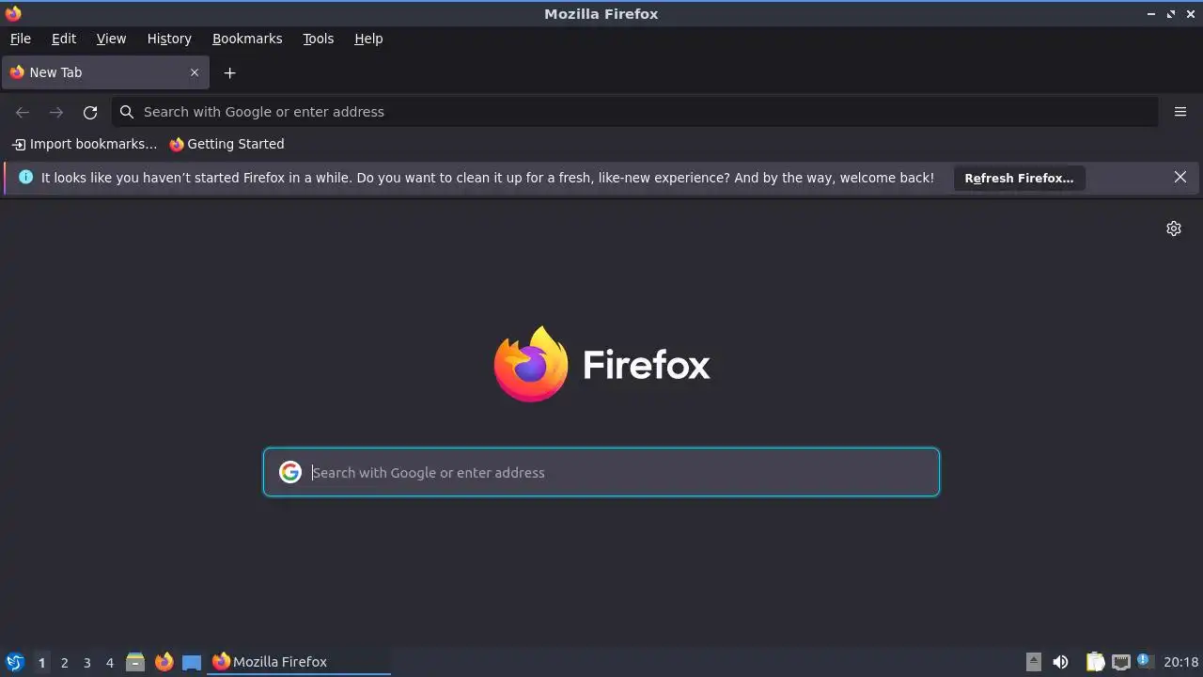The height and width of the screenshot is (677, 1203).
Task: Focus the address bar at top
Action: 635,112
